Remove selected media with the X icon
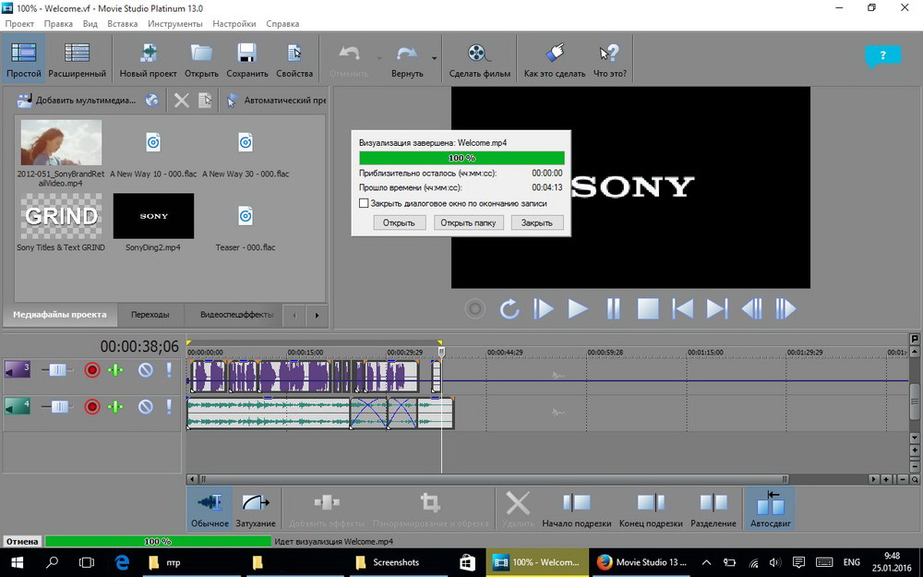The width and height of the screenshot is (923, 577). pyautogui.click(x=181, y=100)
